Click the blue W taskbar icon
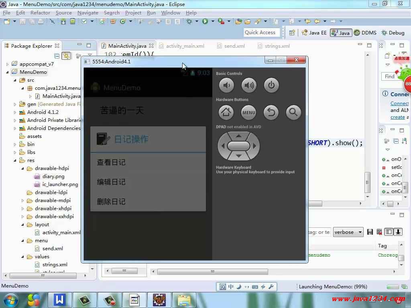Viewport: 411px width, 308px height. click(x=59, y=300)
